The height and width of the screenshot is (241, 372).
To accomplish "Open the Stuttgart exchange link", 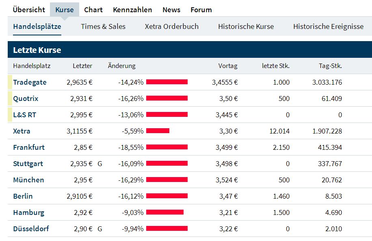I will [28, 164].
